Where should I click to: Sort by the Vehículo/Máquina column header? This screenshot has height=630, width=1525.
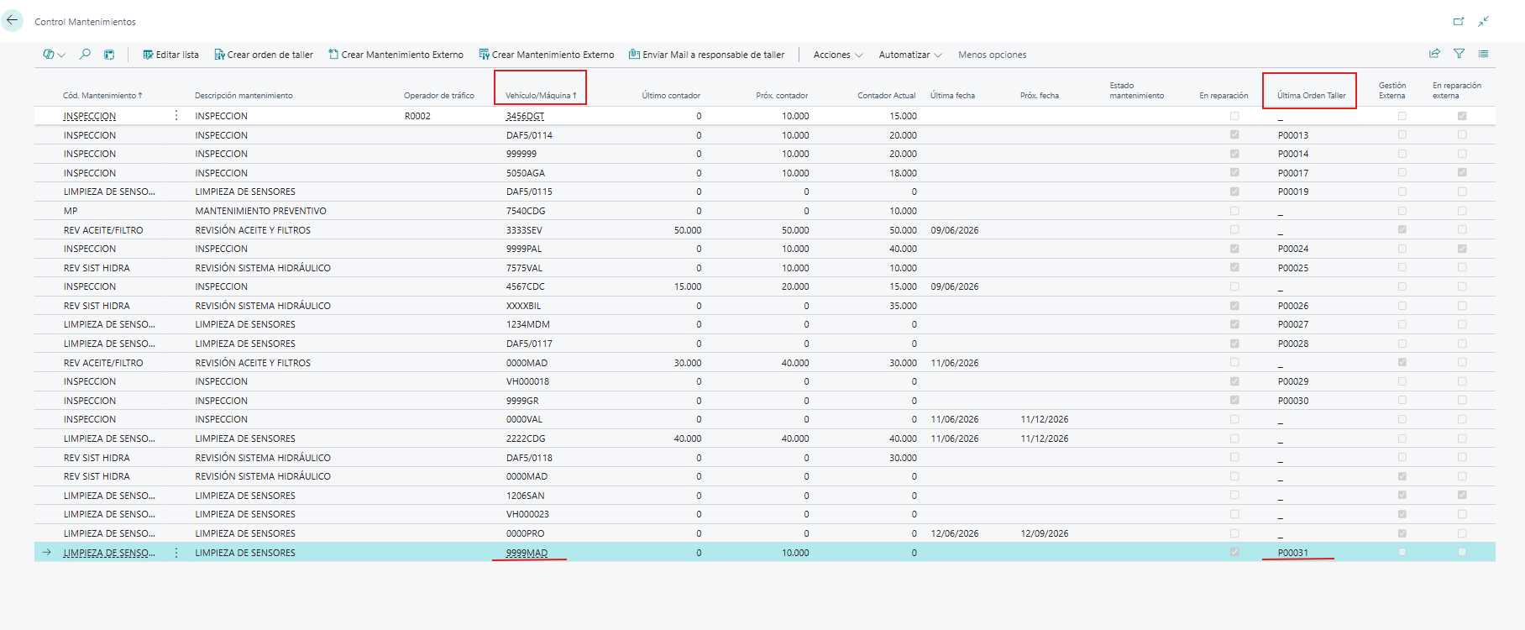[x=540, y=96]
